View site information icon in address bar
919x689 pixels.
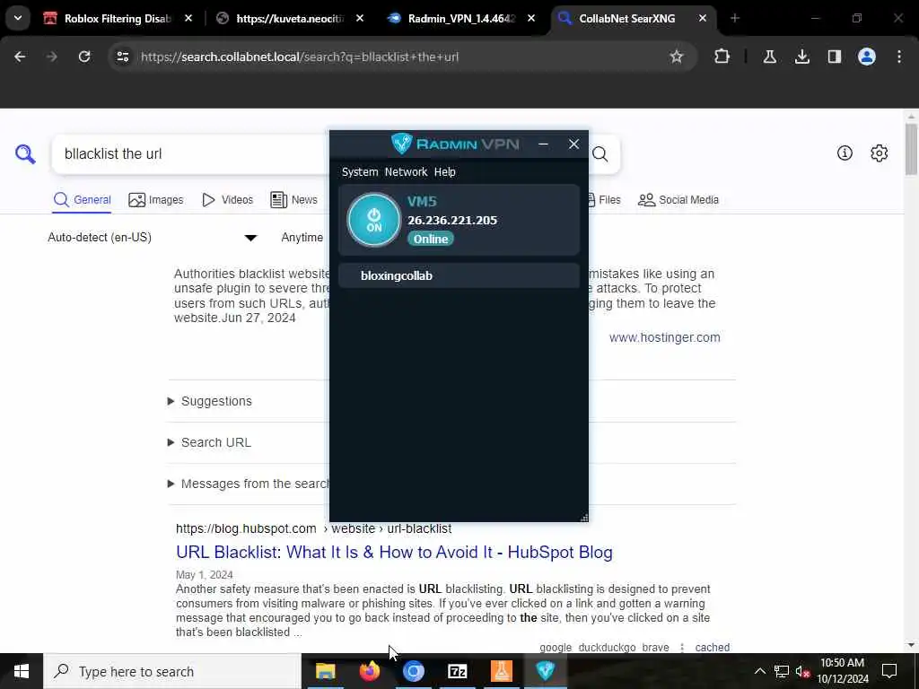coord(122,57)
